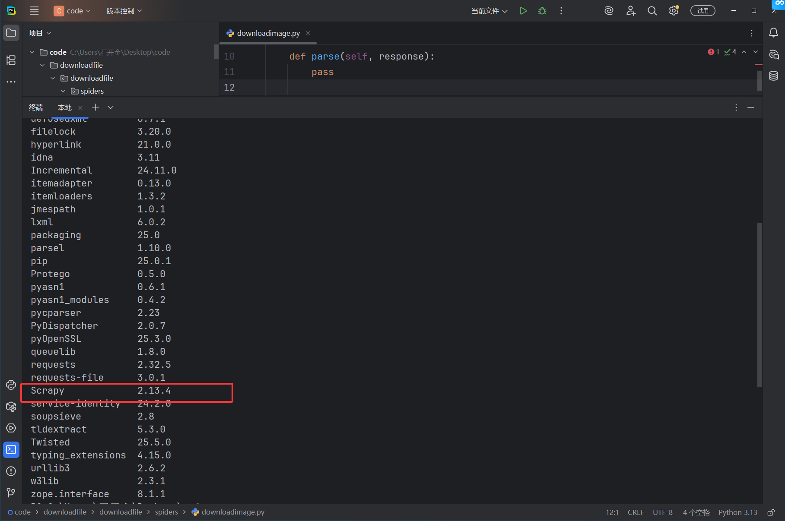The width and height of the screenshot is (785, 521).
Task: Click the Twisted package line
Action: point(101,442)
